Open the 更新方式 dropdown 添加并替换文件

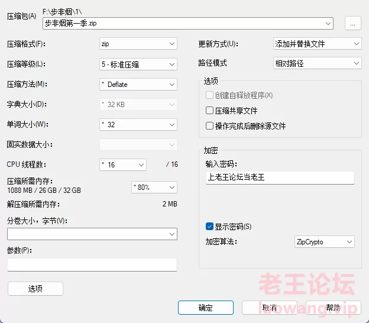click(317, 44)
